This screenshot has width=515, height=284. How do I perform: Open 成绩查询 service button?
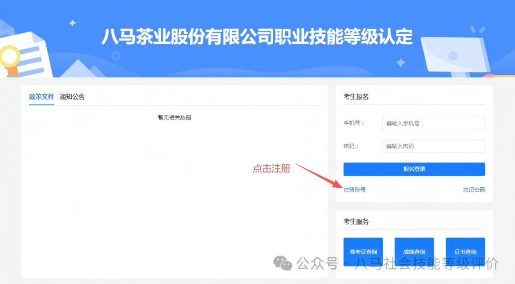tap(414, 252)
